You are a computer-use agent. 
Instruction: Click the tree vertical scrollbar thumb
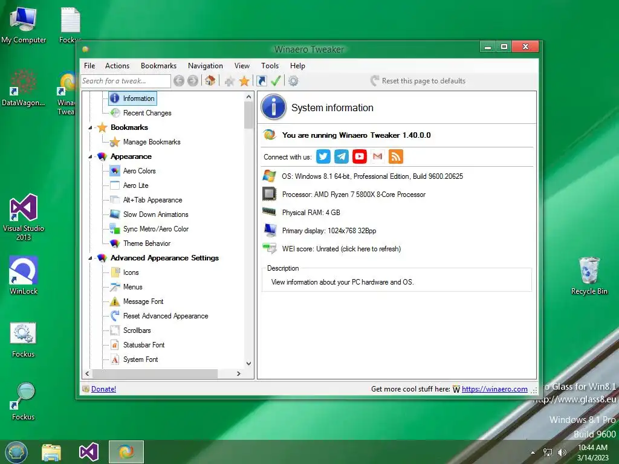(248, 115)
